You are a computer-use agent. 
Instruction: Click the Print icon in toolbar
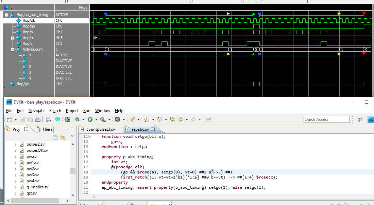[38, 119]
